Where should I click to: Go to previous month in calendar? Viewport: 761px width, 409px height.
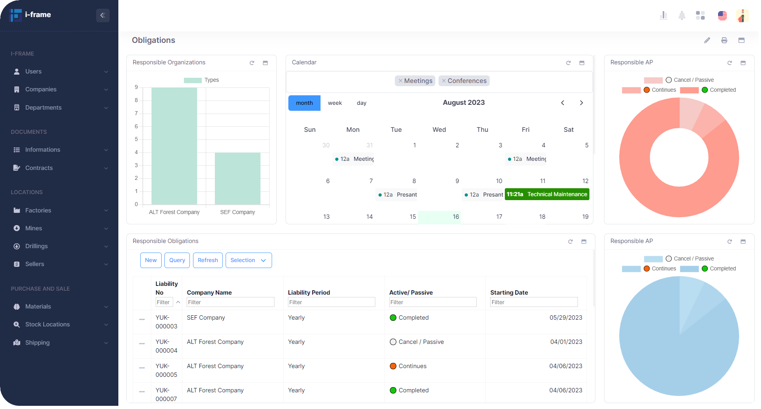562,103
